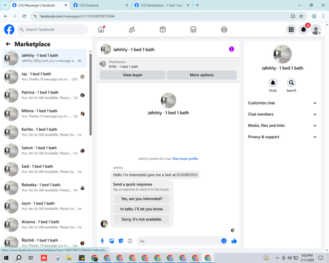Send quick response 'In talks. I'll let you know.'
This screenshot has height=263, width=329.
141,209
